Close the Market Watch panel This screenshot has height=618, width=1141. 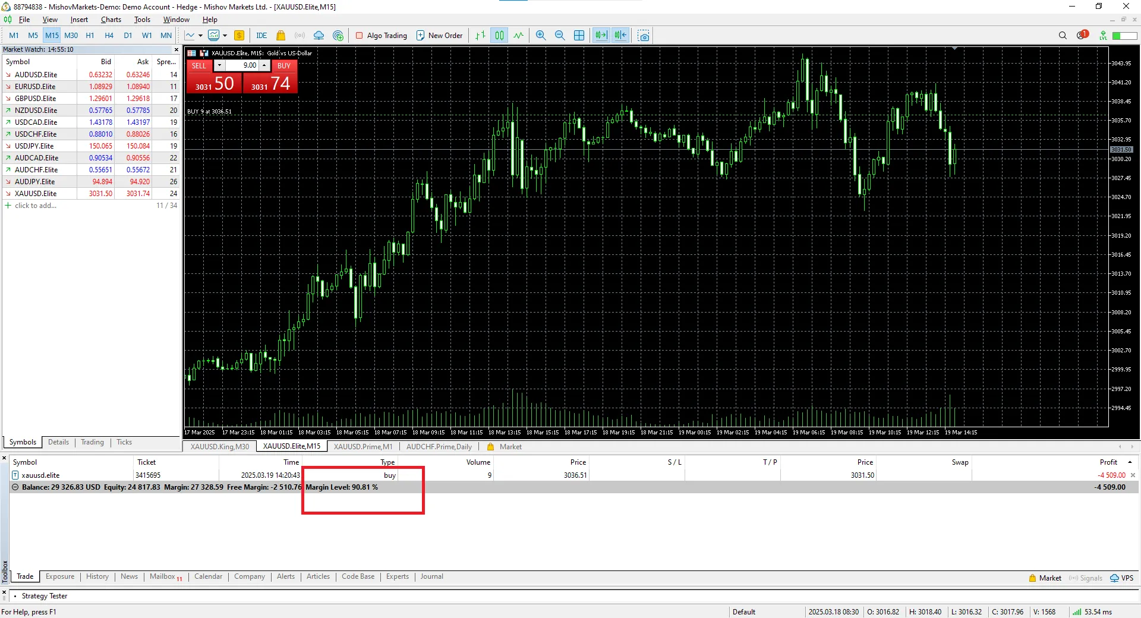[x=176, y=49]
